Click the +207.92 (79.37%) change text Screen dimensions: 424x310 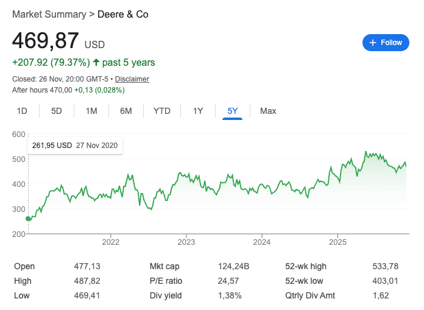tap(51, 63)
